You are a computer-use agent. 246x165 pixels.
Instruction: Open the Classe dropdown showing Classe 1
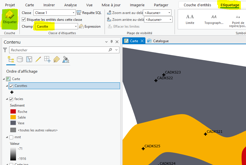73,13
